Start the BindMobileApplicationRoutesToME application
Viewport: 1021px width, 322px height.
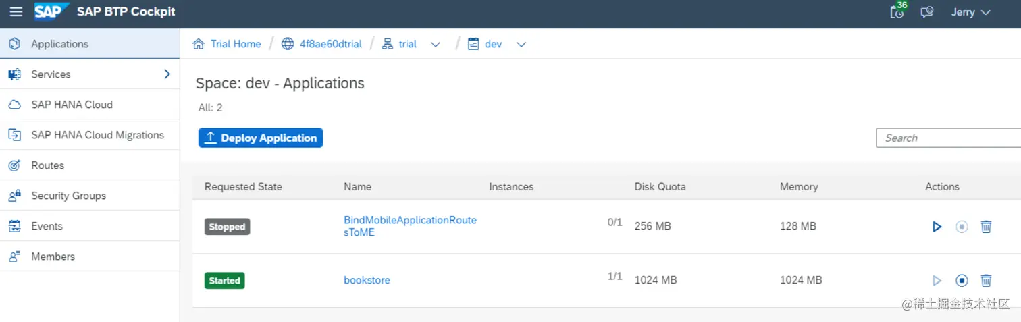click(937, 227)
